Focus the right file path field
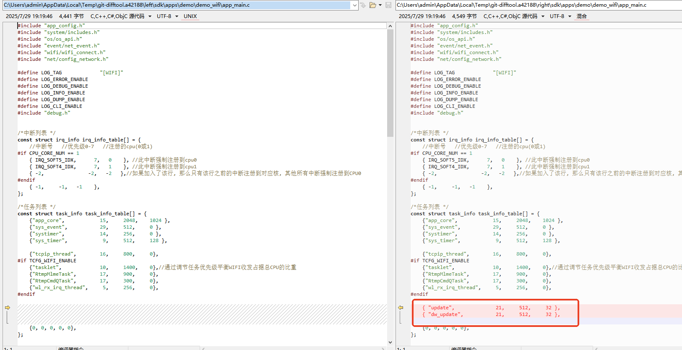Screen dimensions: 682x350 [x=539, y=5]
